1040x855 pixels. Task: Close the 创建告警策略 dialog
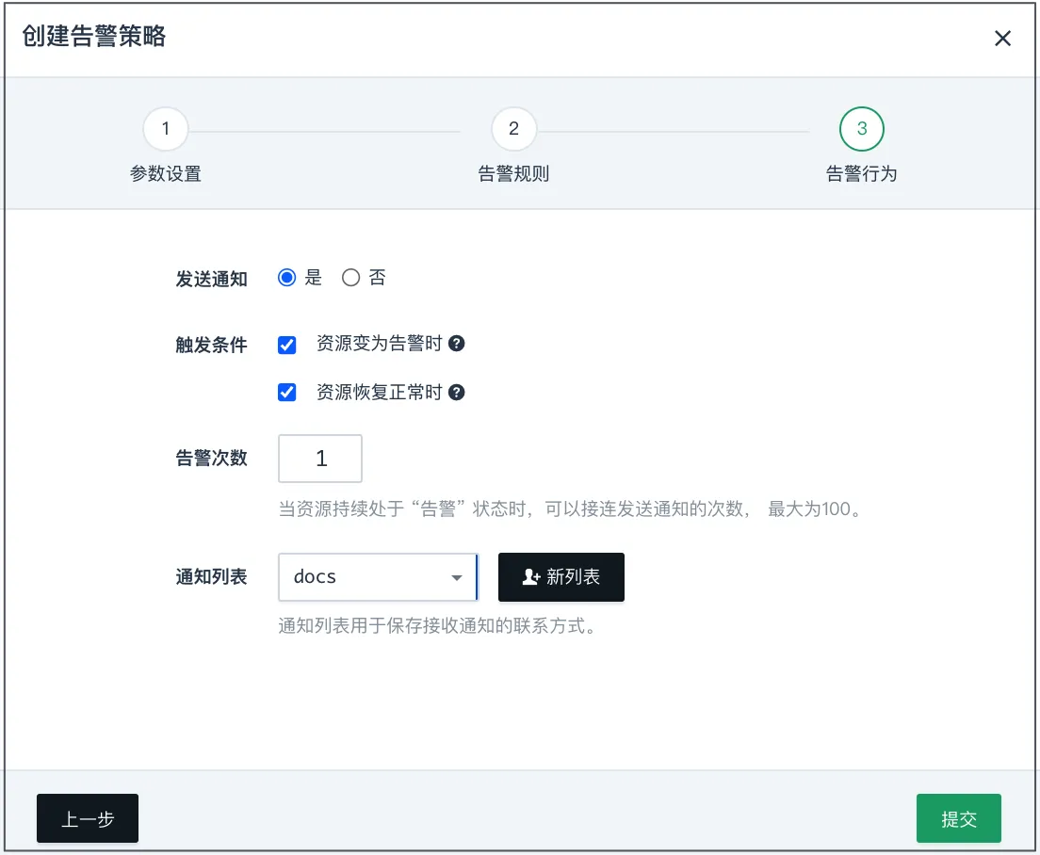point(1002,39)
